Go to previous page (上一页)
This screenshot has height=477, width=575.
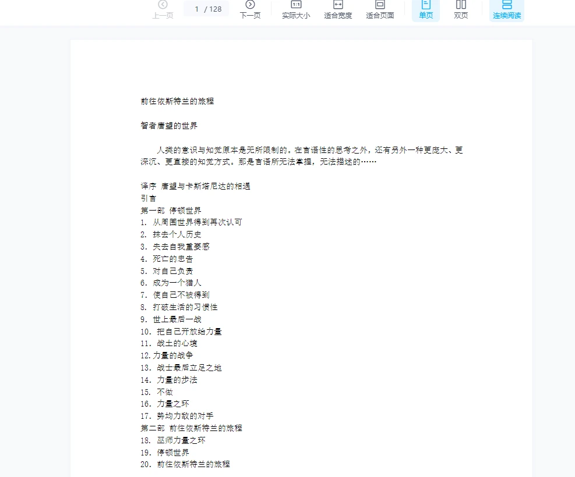163,10
